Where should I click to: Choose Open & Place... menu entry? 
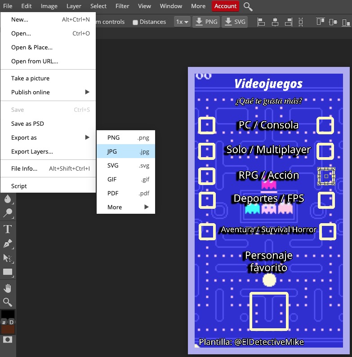tap(48, 47)
